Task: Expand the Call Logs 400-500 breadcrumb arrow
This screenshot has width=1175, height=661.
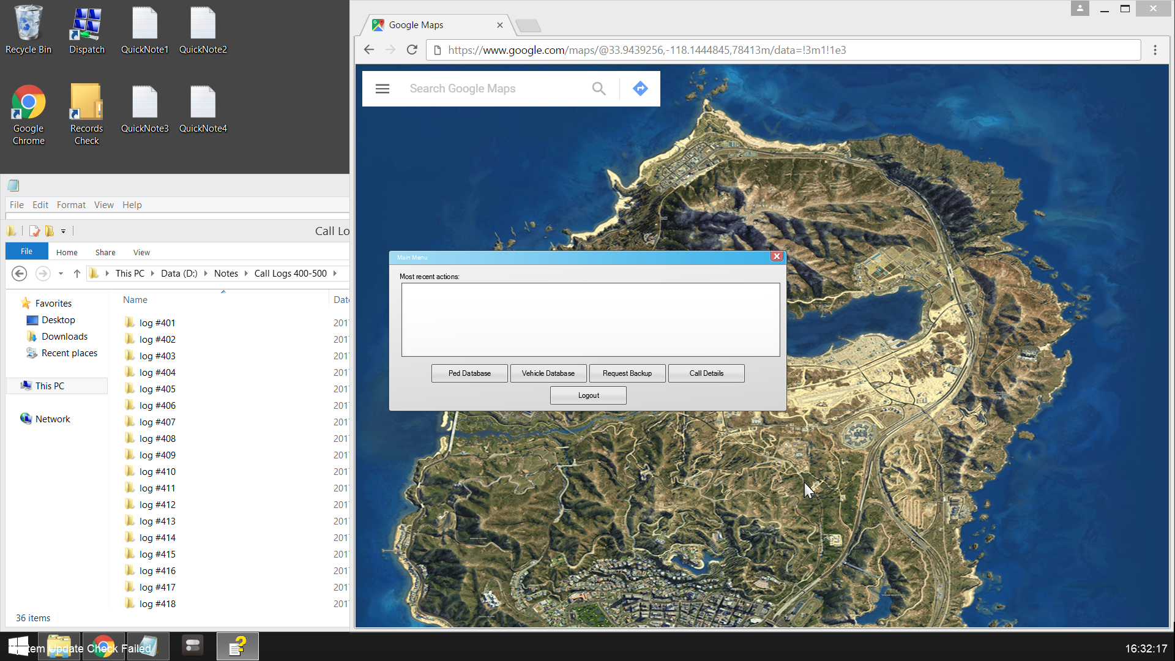Action: [335, 274]
